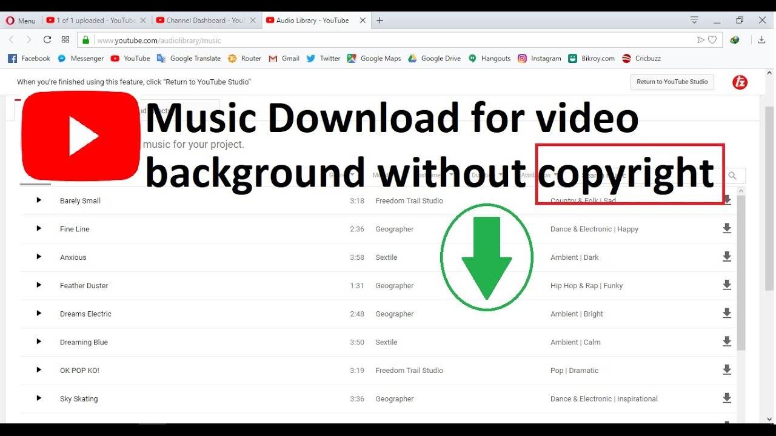Viewport: 776px width, 436px height.
Task: Open the Hangouts bookmark
Action: [x=489, y=59]
